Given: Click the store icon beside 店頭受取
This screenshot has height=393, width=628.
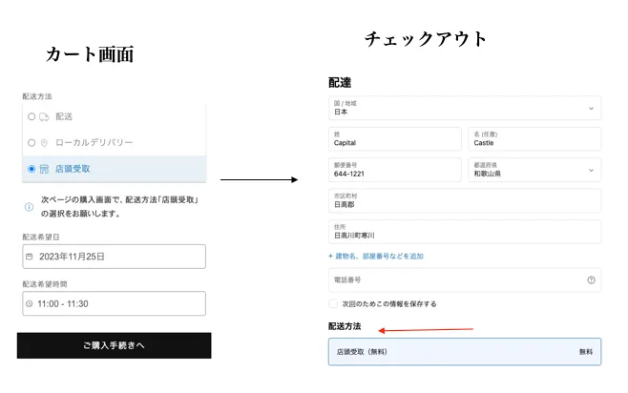Looking at the screenshot, I should 44,169.
